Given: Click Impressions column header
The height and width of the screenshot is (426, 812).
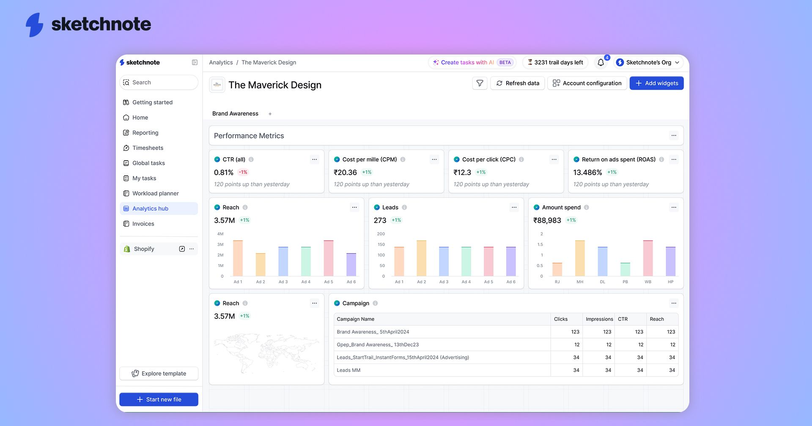Looking at the screenshot, I should point(599,319).
